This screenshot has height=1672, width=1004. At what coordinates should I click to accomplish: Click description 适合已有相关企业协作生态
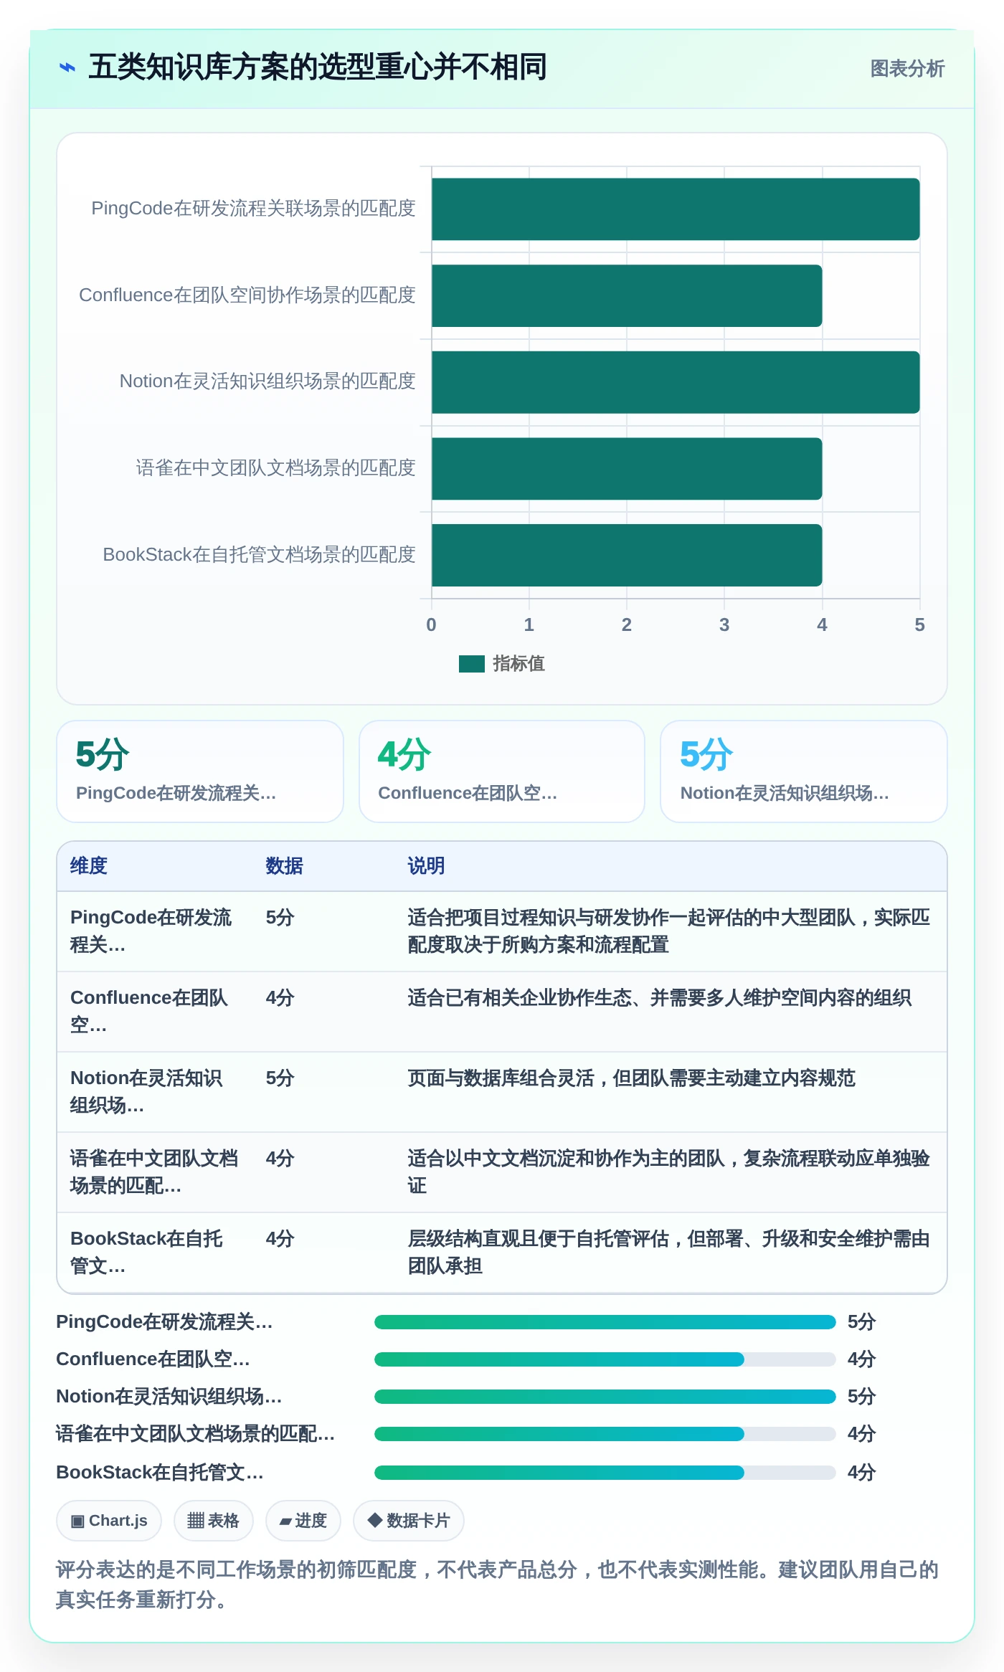659,998
